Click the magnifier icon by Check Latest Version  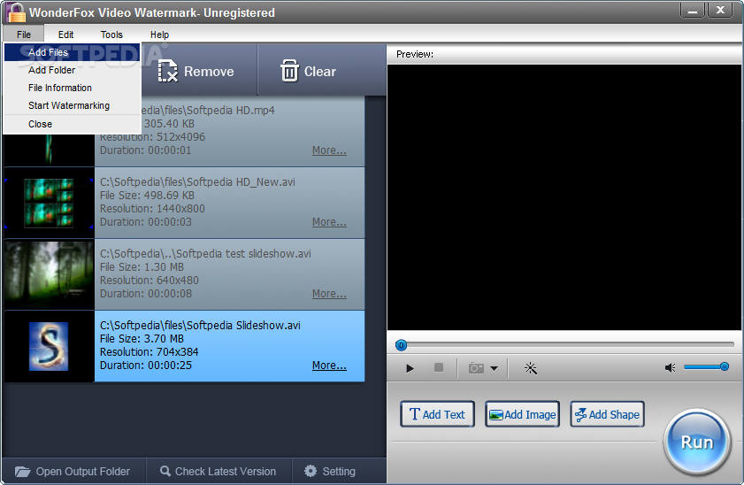pyautogui.click(x=165, y=471)
